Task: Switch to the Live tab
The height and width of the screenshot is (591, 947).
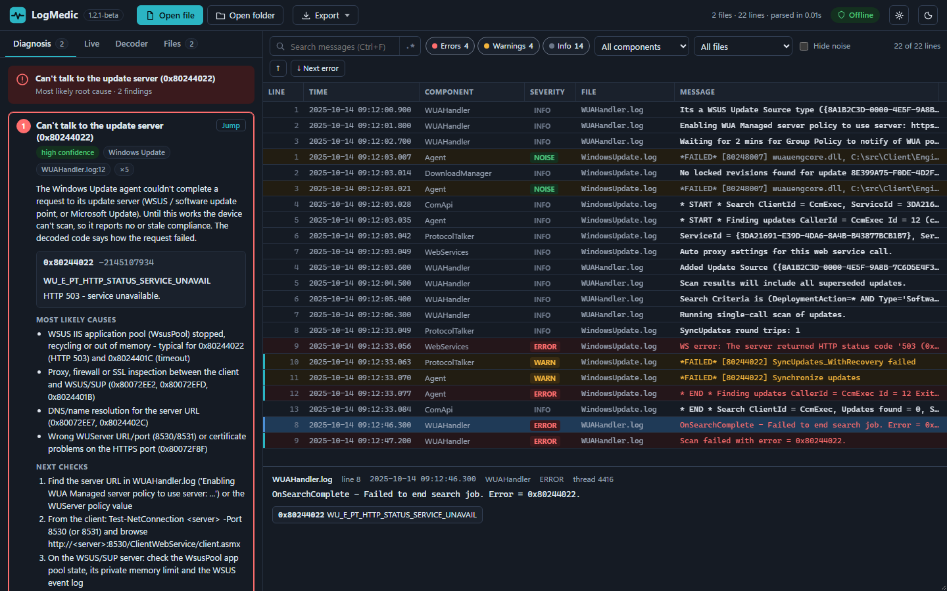Action: pos(91,44)
